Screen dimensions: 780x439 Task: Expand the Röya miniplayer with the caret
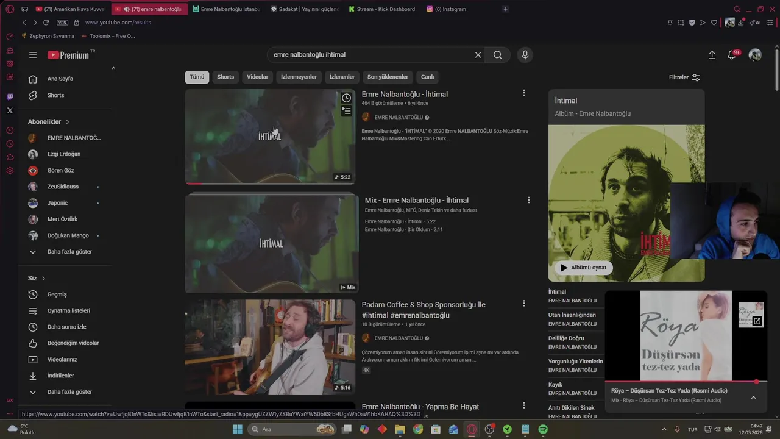(753, 398)
